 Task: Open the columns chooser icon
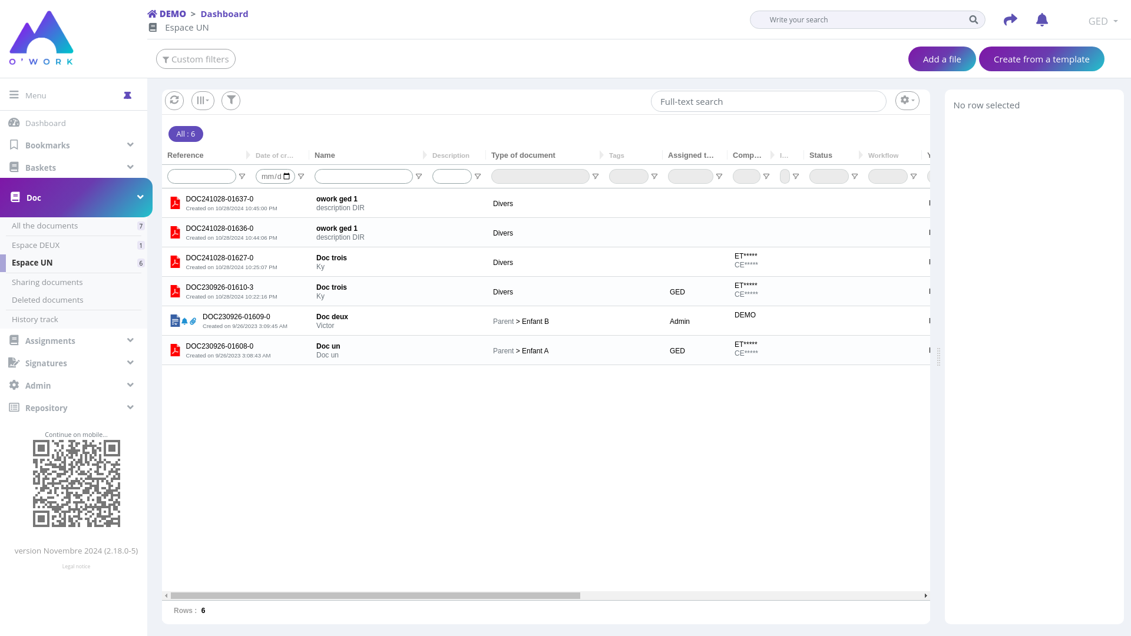(203, 101)
